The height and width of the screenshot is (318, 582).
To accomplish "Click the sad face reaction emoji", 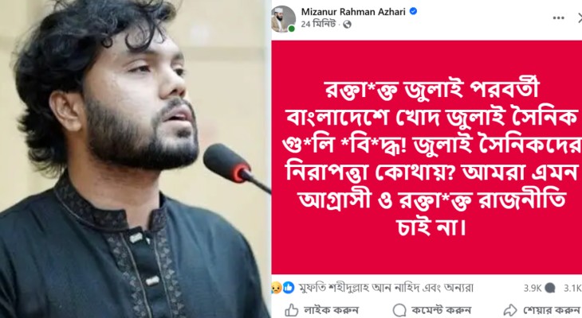I will pos(277,288).
